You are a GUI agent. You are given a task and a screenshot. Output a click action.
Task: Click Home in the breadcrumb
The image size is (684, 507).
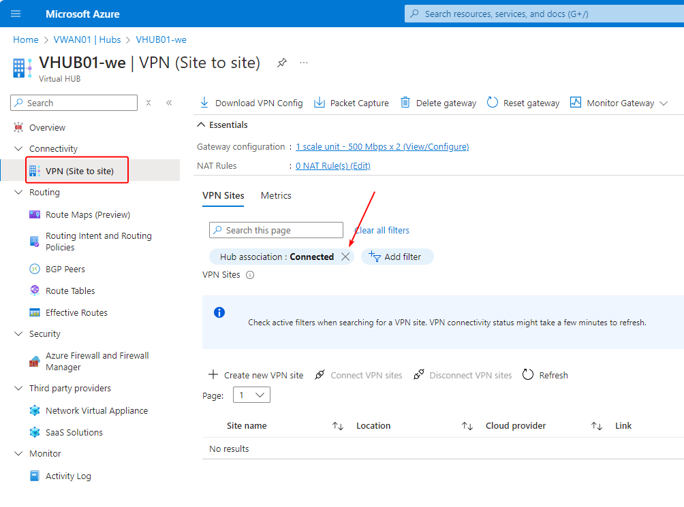pyautogui.click(x=26, y=39)
